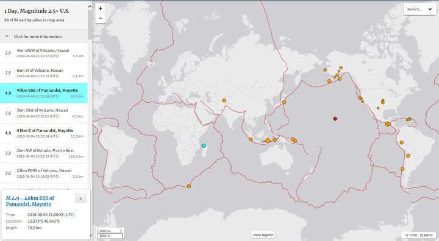The width and height of the screenshot is (439, 241).
Task: Click the northernmost orange marker in Peru
Action: coord(401,142)
